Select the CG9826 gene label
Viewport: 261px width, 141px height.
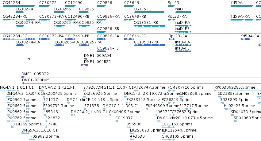(x=105, y=3)
